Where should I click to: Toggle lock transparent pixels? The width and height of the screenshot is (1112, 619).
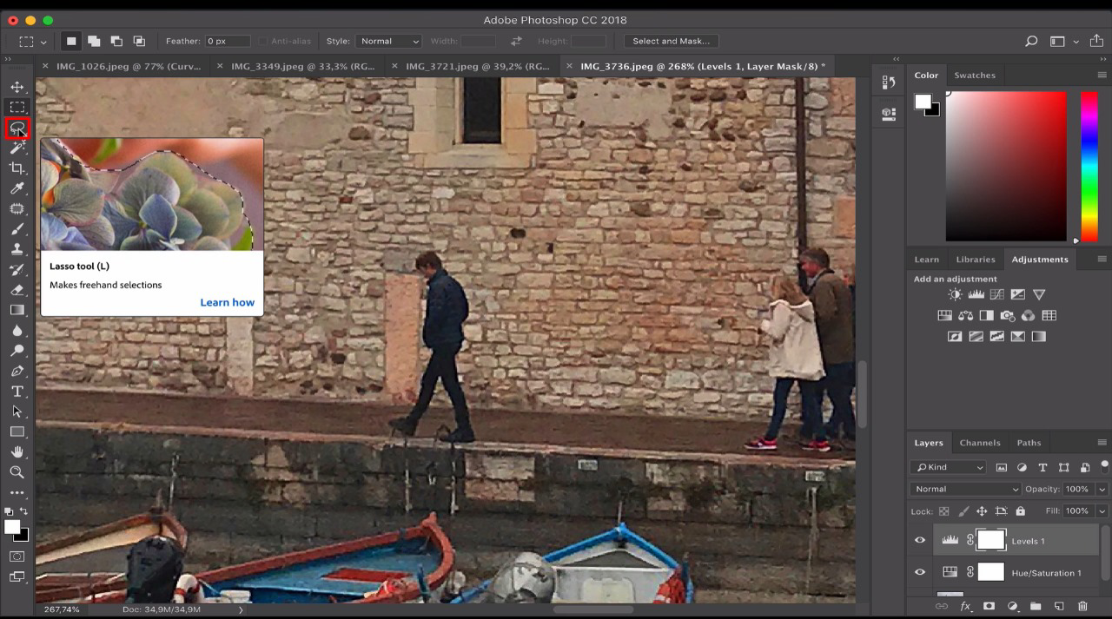click(944, 511)
